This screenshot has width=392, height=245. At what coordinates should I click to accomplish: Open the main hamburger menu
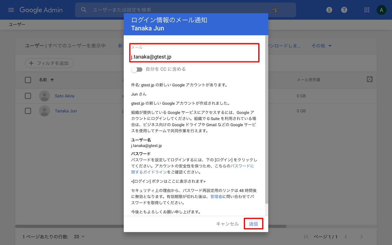(11, 10)
